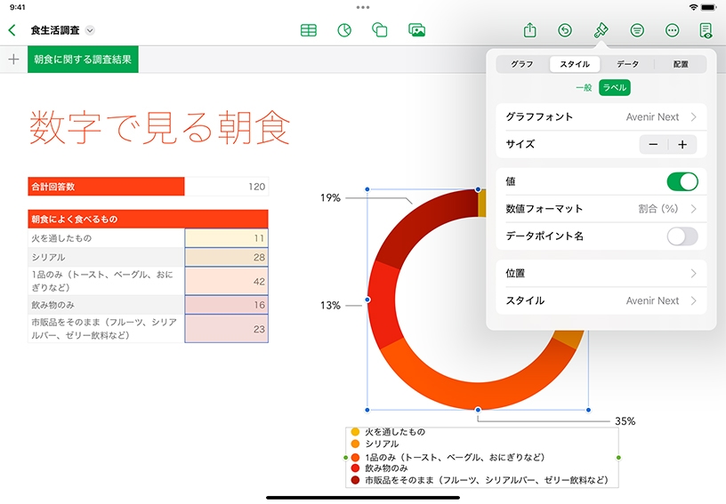Open the chart insert menu
The width and height of the screenshot is (726, 504).
(x=344, y=30)
